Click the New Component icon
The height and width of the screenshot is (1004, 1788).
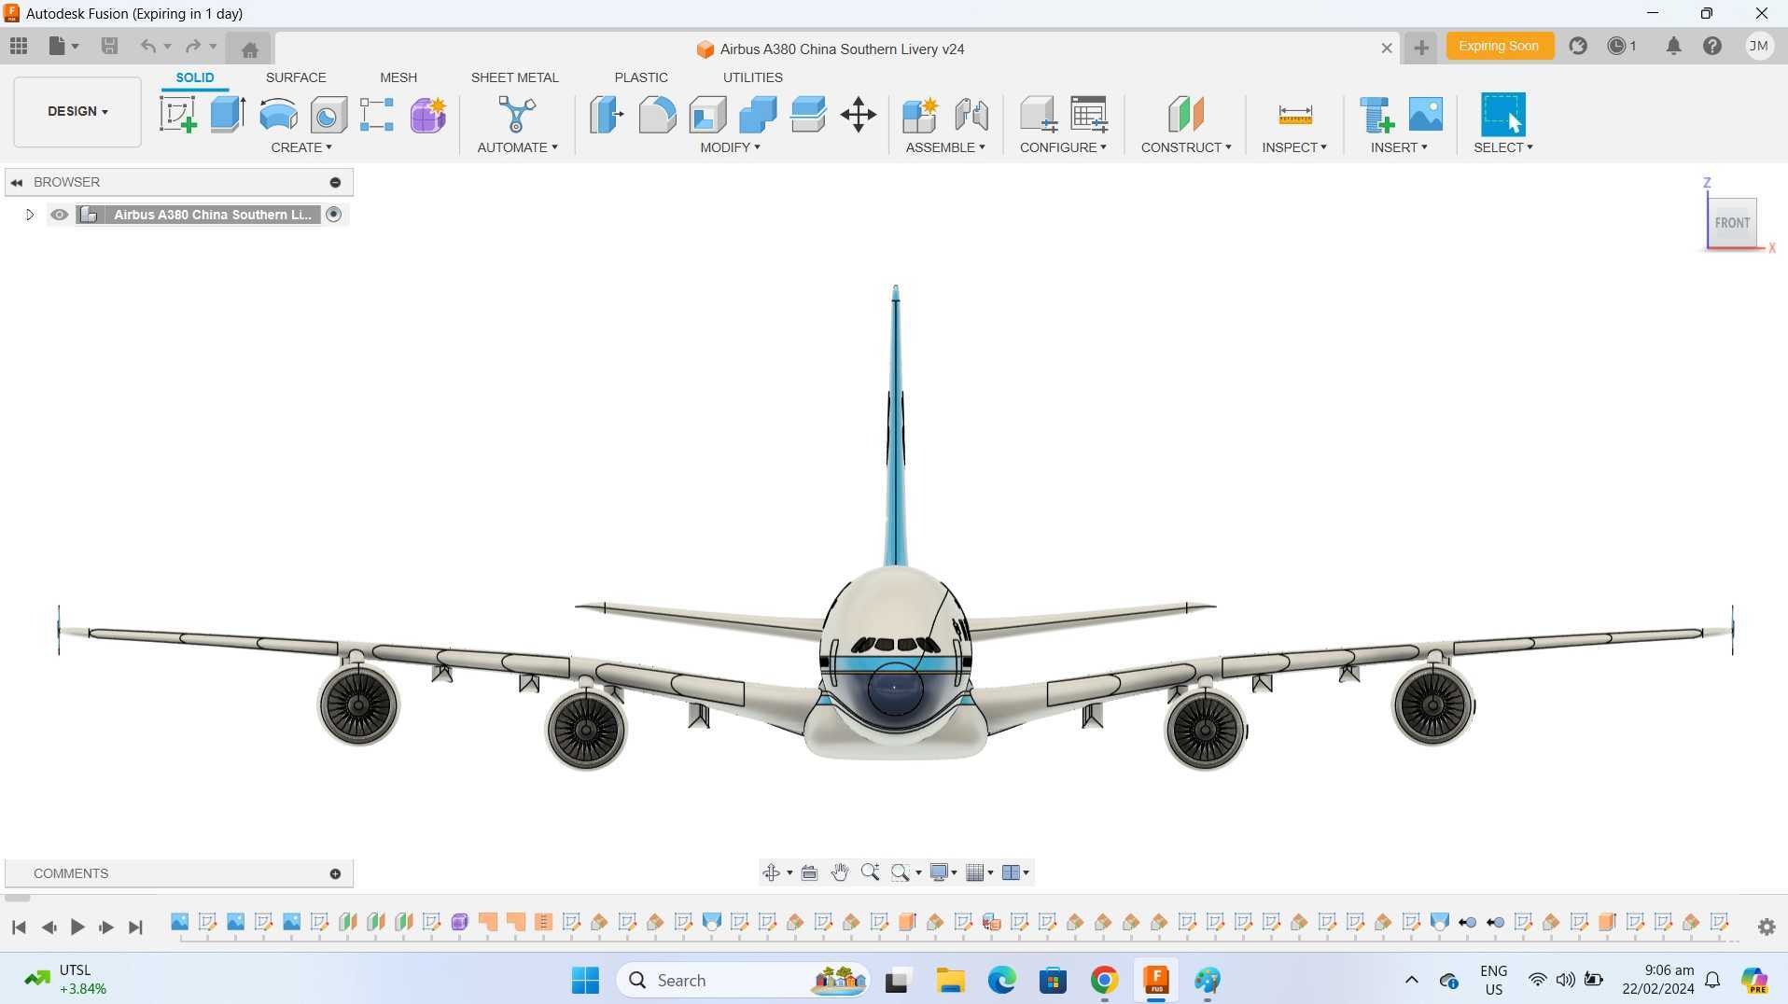[920, 115]
